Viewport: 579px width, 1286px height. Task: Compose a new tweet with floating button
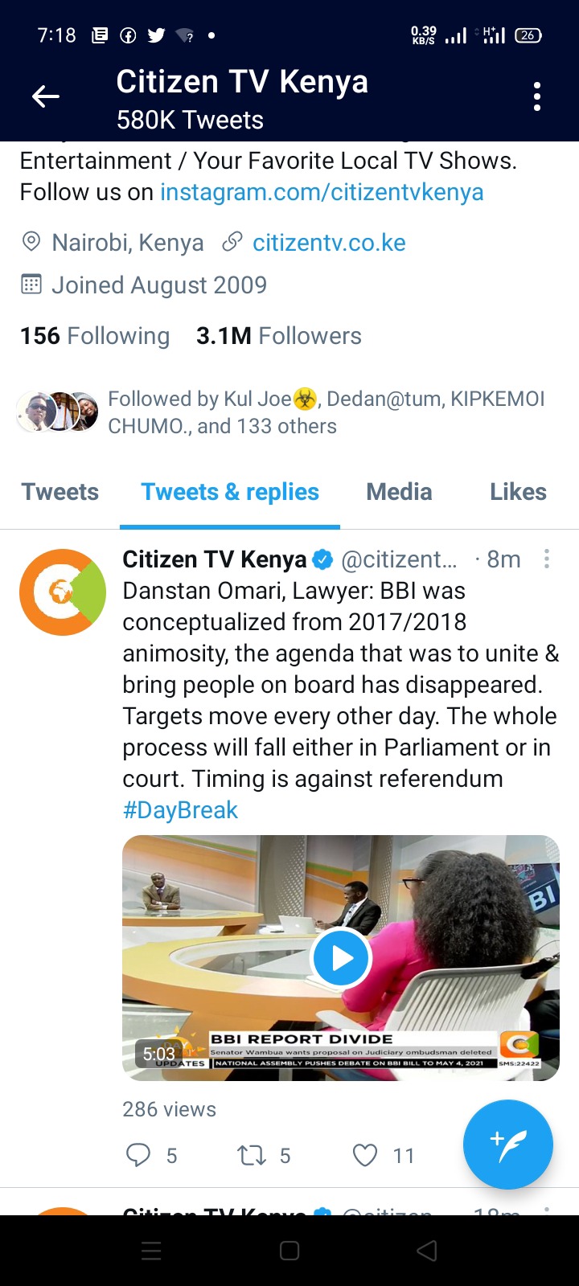(x=508, y=1144)
